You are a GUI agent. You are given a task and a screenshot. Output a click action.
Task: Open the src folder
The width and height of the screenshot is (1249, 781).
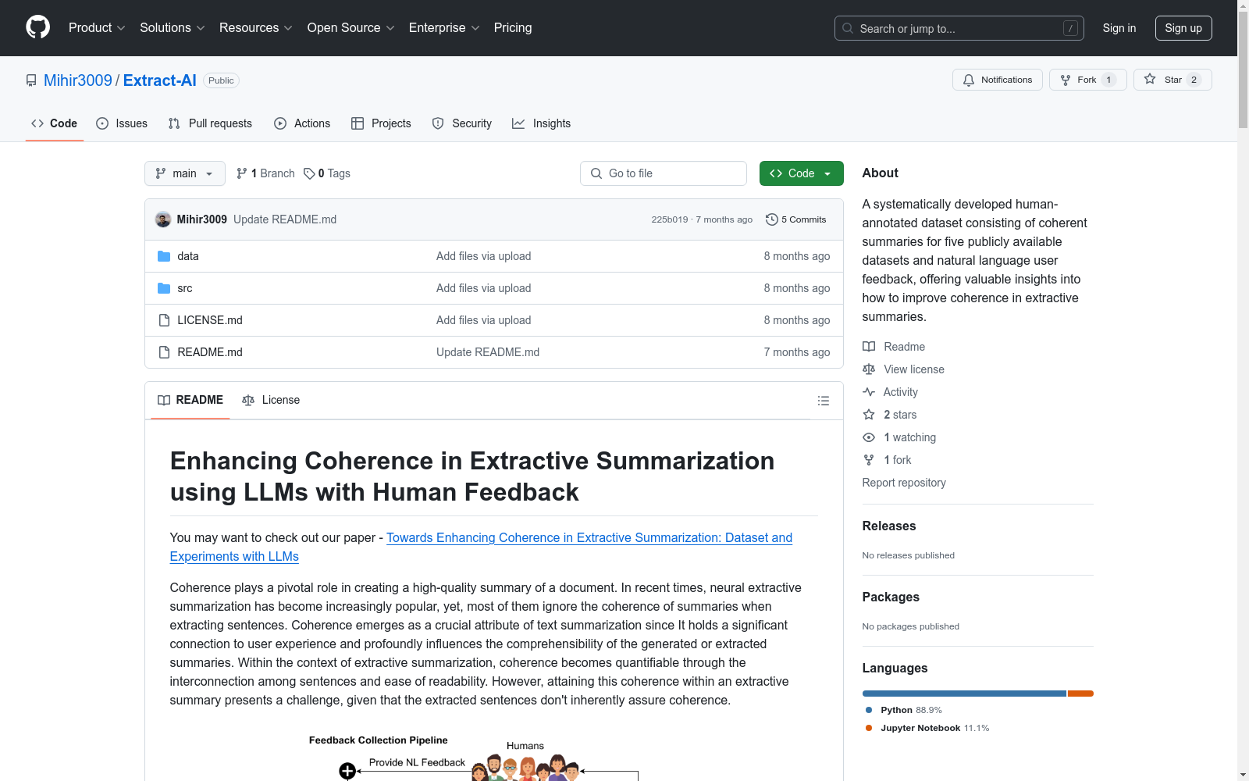[185, 288]
